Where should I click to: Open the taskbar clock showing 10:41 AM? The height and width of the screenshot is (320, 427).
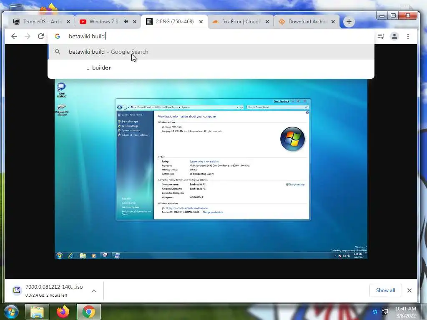pos(405,312)
